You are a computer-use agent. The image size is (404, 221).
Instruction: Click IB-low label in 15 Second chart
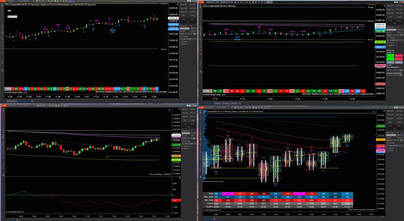click(x=164, y=49)
